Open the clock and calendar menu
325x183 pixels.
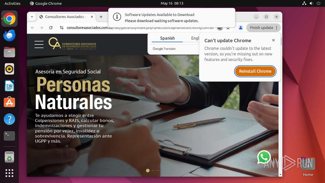click(x=172, y=3)
